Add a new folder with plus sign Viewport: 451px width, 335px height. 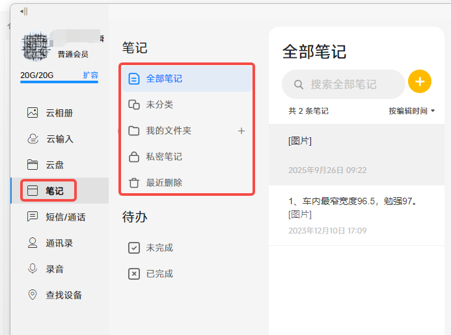click(241, 131)
